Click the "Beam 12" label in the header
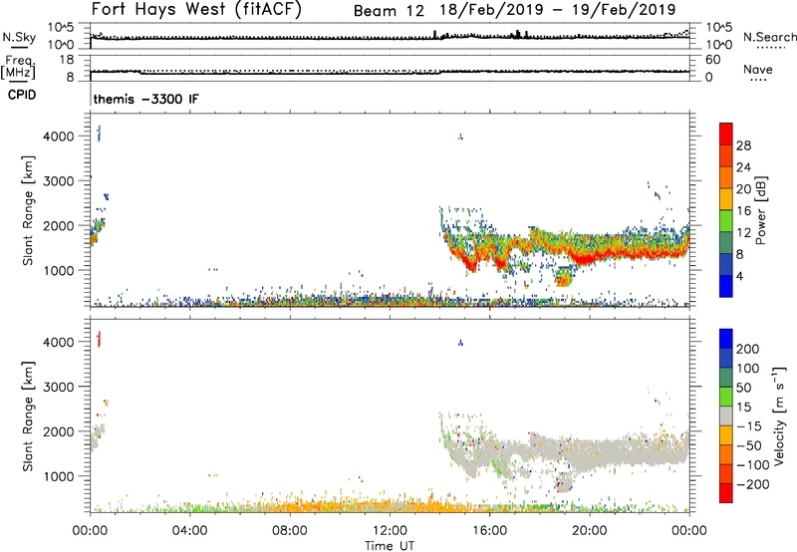Screen dimensions: 797x552 [x=389, y=11]
